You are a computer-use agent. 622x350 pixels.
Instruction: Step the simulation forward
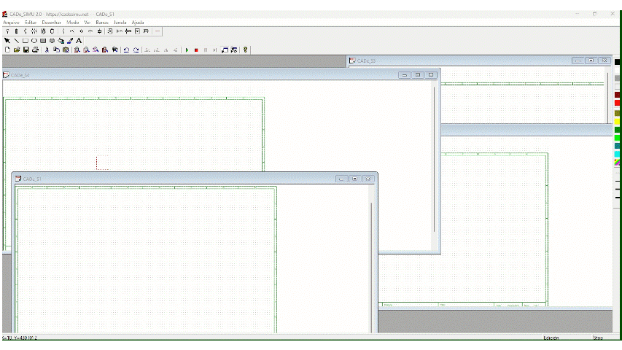click(x=215, y=50)
